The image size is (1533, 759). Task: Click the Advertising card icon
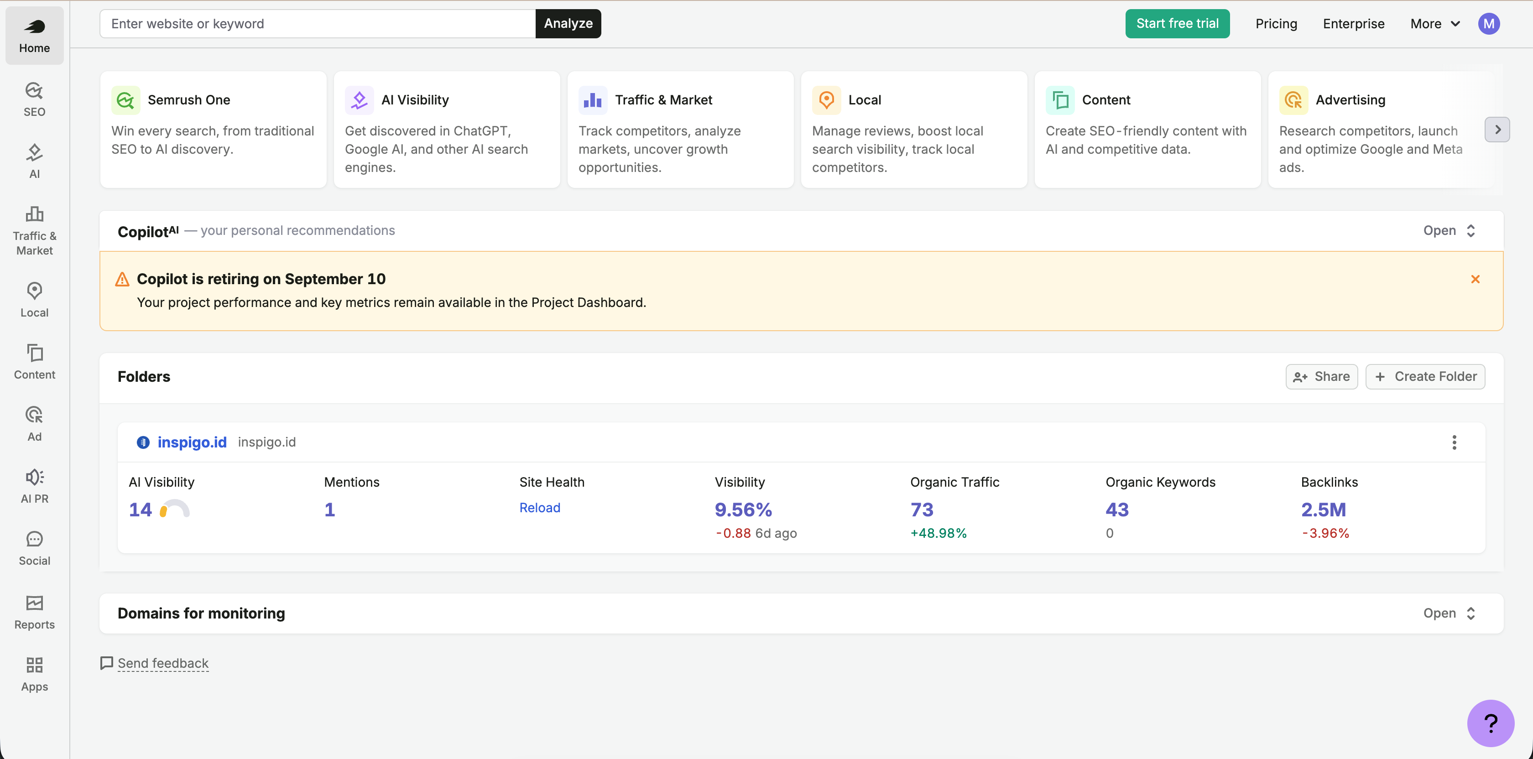coord(1294,100)
